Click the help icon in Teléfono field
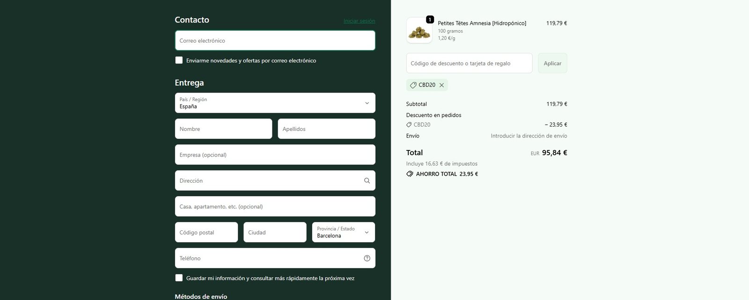This screenshot has height=300, width=749. click(367, 258)
